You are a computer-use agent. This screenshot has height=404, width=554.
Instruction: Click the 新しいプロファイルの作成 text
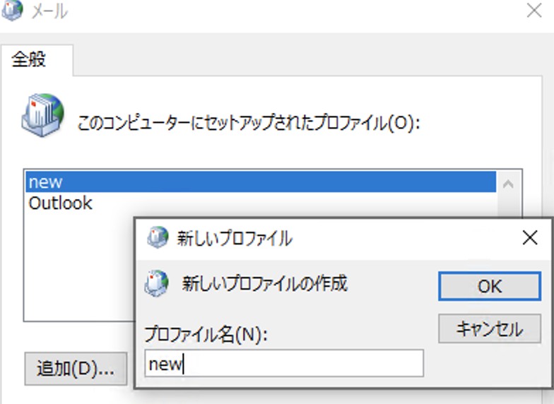click(264, 283)
